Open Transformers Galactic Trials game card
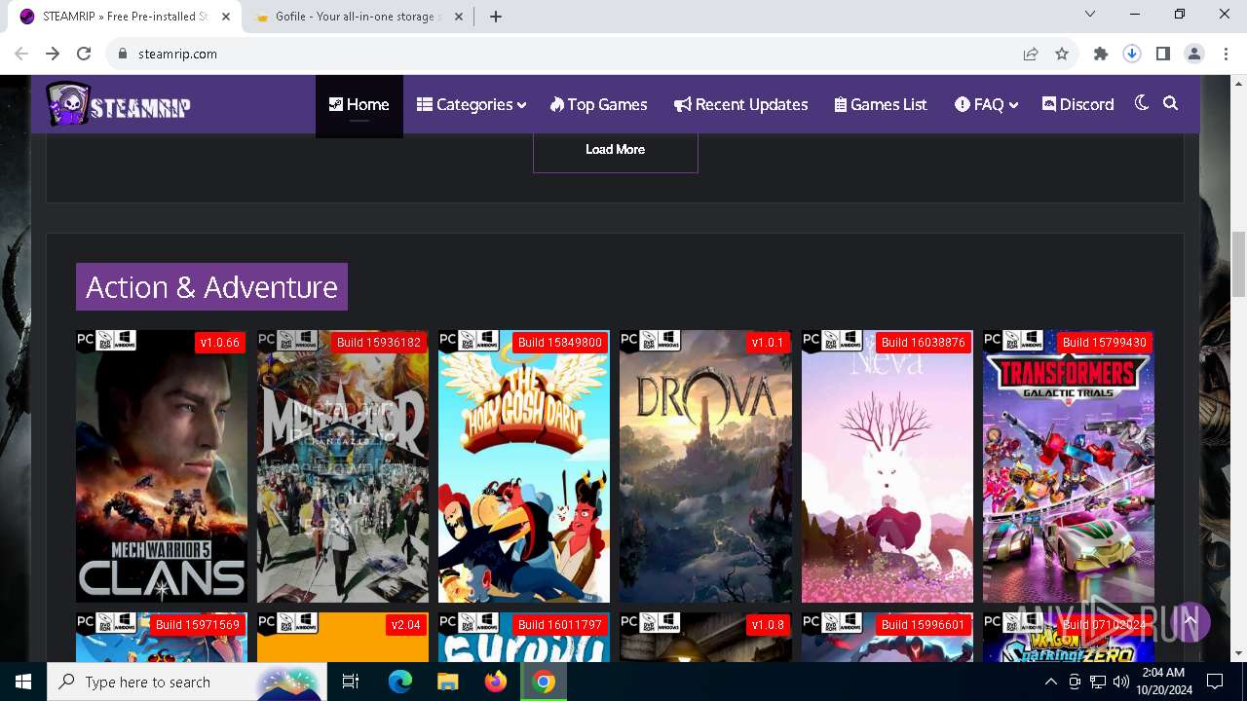 (1069, 466)
